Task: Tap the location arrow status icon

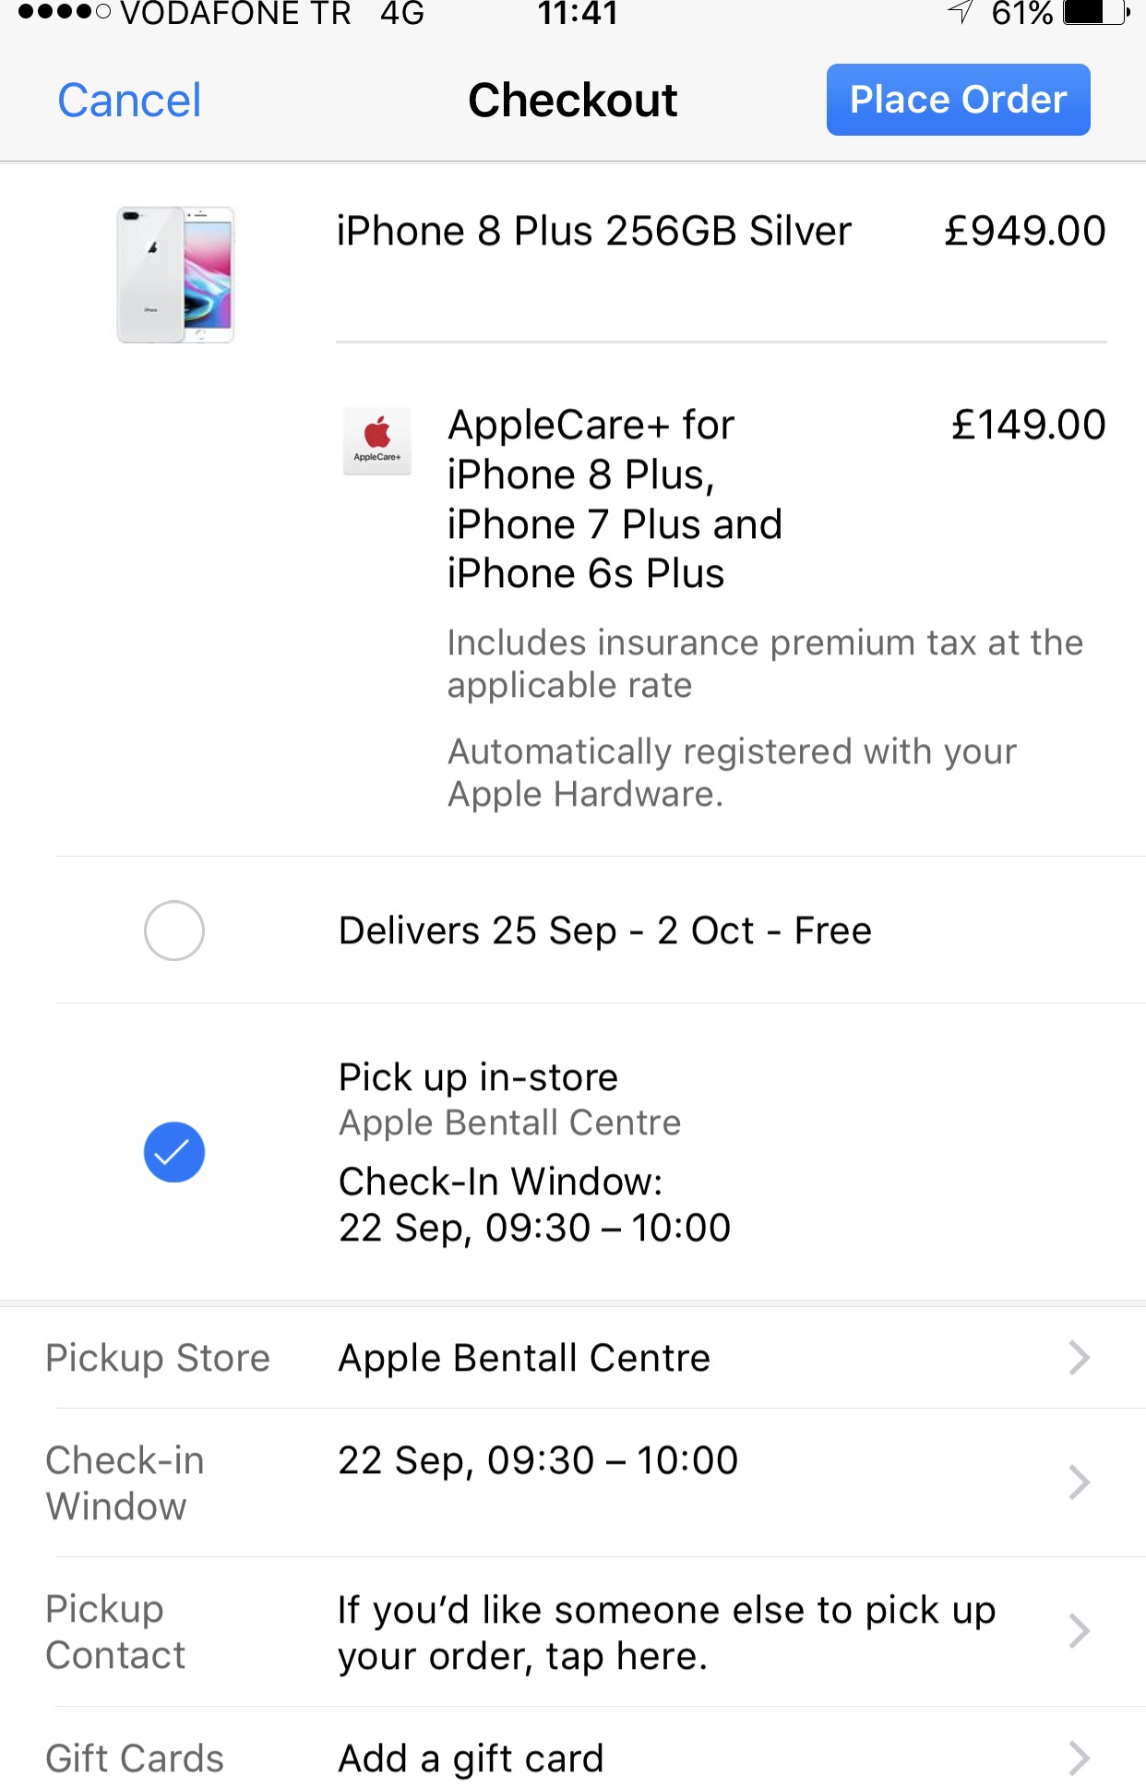Action: (961, 12)
